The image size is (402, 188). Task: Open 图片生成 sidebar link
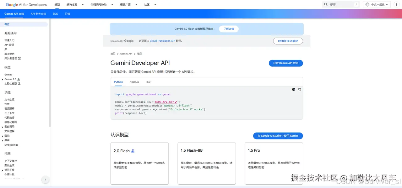click(x=9, y=165)
